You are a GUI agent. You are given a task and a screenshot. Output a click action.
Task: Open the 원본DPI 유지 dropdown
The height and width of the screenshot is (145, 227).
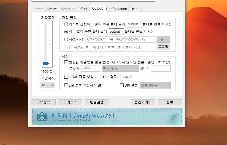pos(155,85)
